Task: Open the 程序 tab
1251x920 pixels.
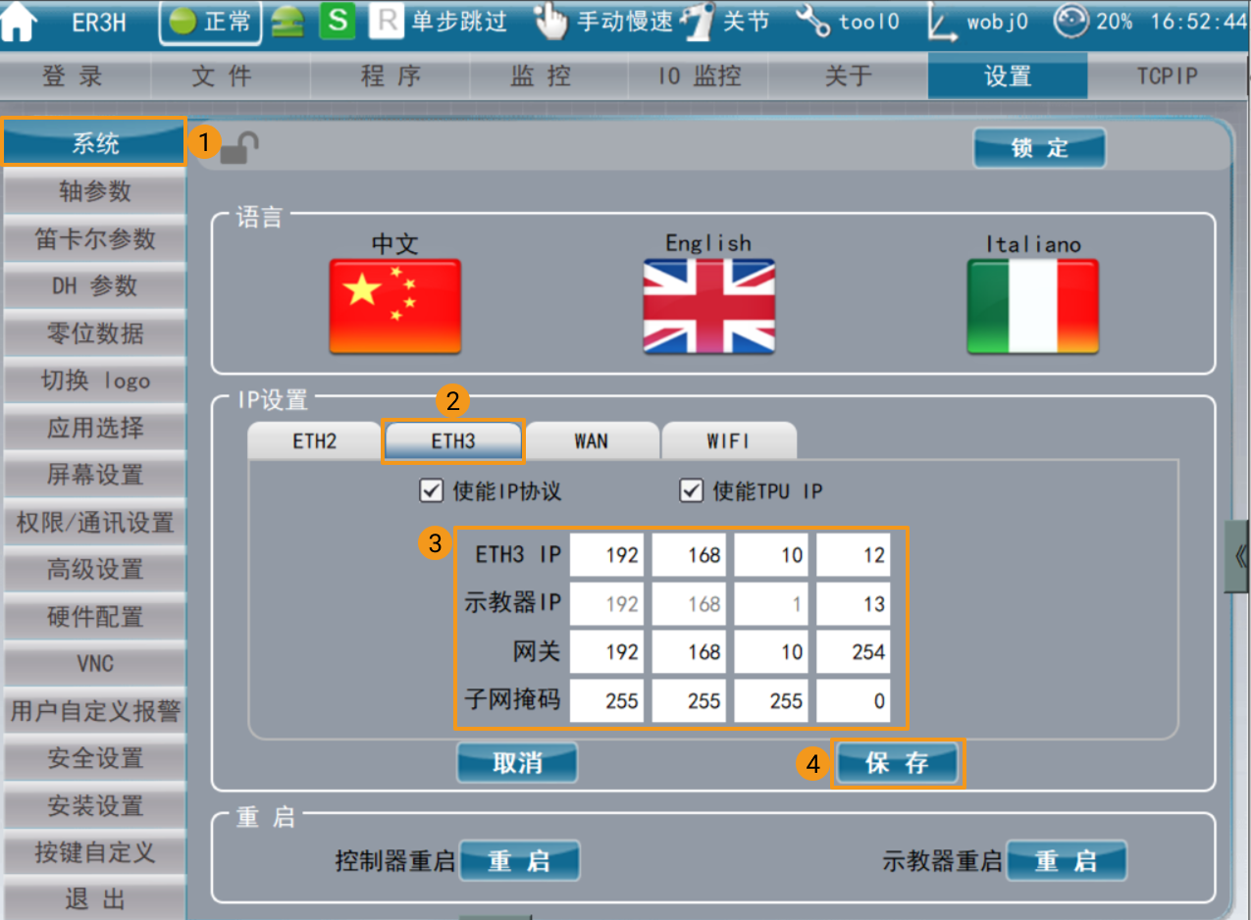Action: pyautogui.click(x=391, y=77)
